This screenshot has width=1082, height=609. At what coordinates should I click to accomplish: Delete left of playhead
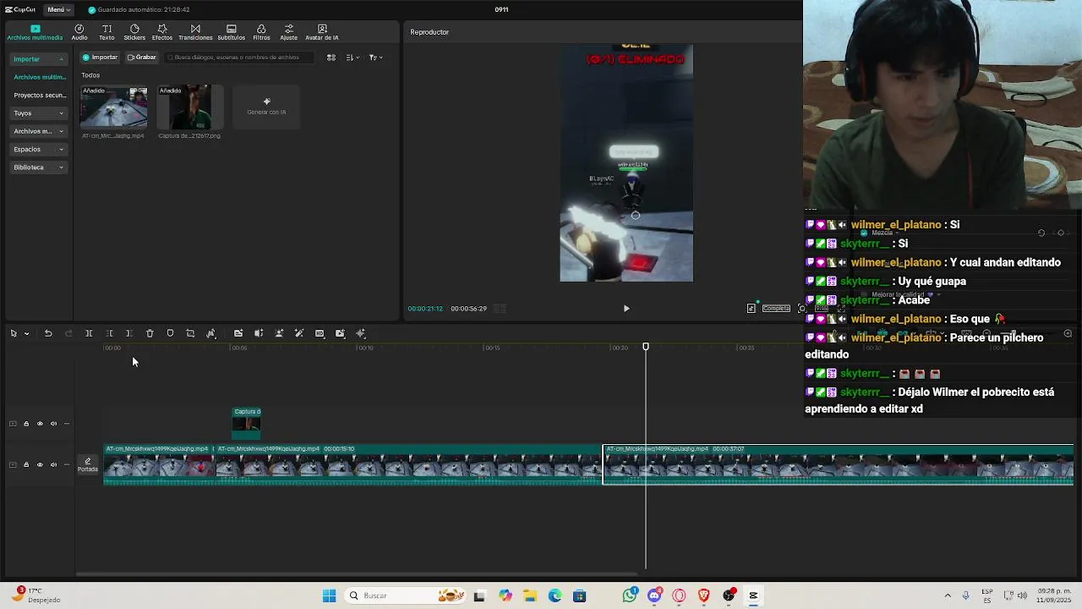pos(109,333)
